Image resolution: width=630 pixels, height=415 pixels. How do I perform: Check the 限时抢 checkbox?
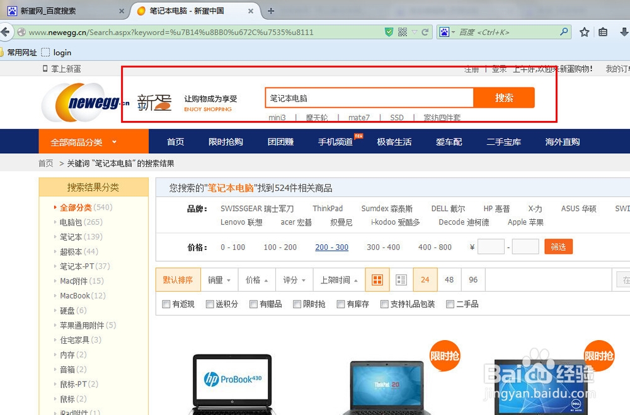click(297, 304)
